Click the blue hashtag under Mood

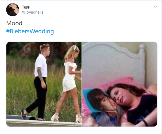coord(30,31)
